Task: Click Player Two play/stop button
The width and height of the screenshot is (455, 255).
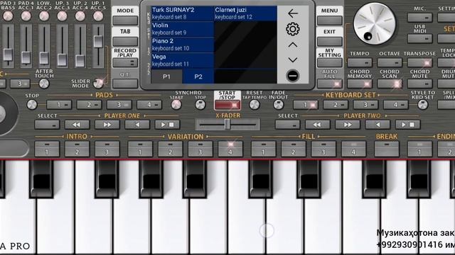Action: [x=407, y=125]
